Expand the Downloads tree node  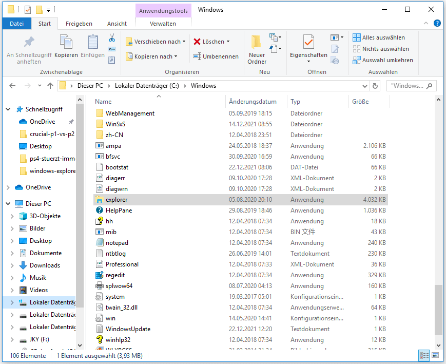(x=12, y=265)
